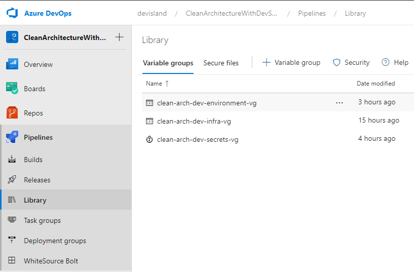Image resolution: width=414 pixels, height=272 pixels.
Task: Open the Azure DevOps home link
Action: pyautogui.click(x=48, y=13)
